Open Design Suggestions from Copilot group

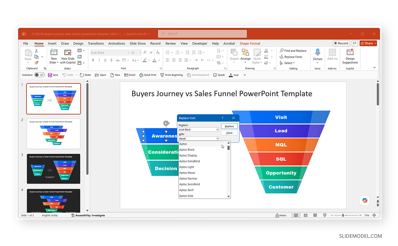(x=350, y=57)
